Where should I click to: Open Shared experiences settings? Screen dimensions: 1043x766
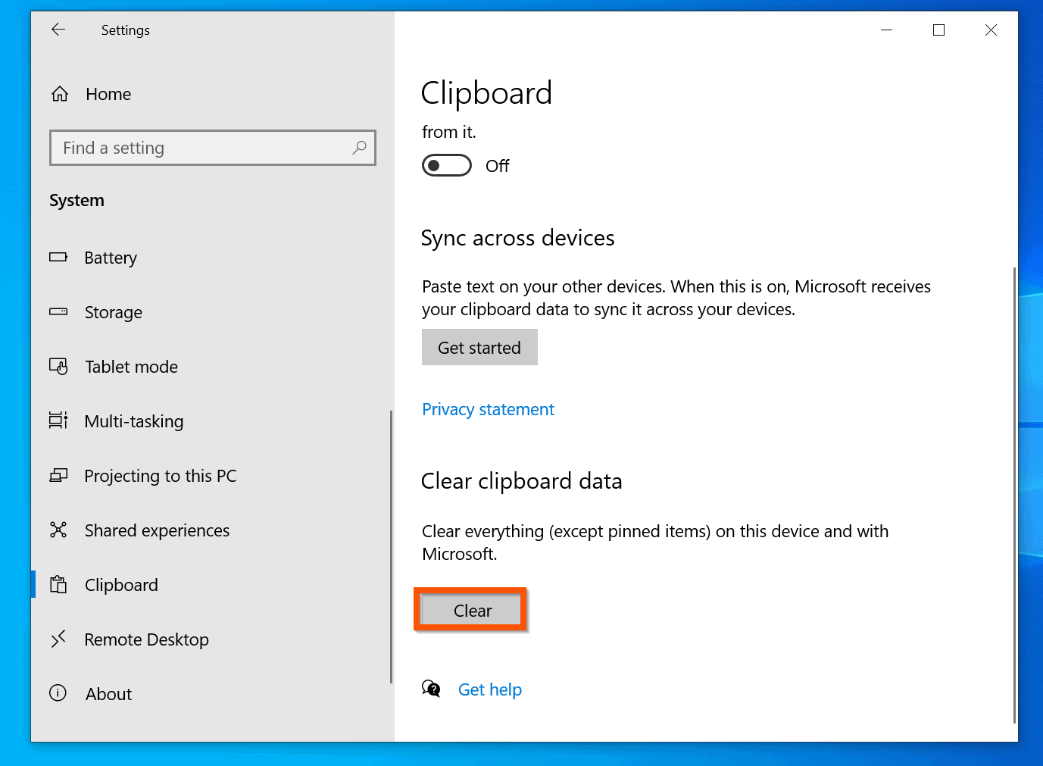(157, 530)
